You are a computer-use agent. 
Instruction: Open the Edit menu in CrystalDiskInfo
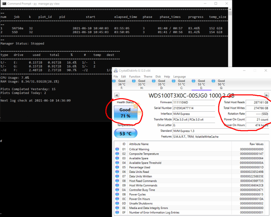pos(123,76)
